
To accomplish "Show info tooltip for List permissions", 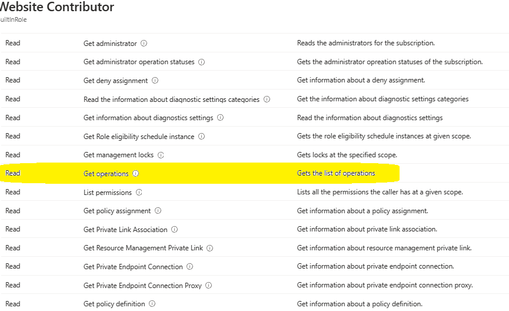I will pyautogui.click(x=139, y=193).
